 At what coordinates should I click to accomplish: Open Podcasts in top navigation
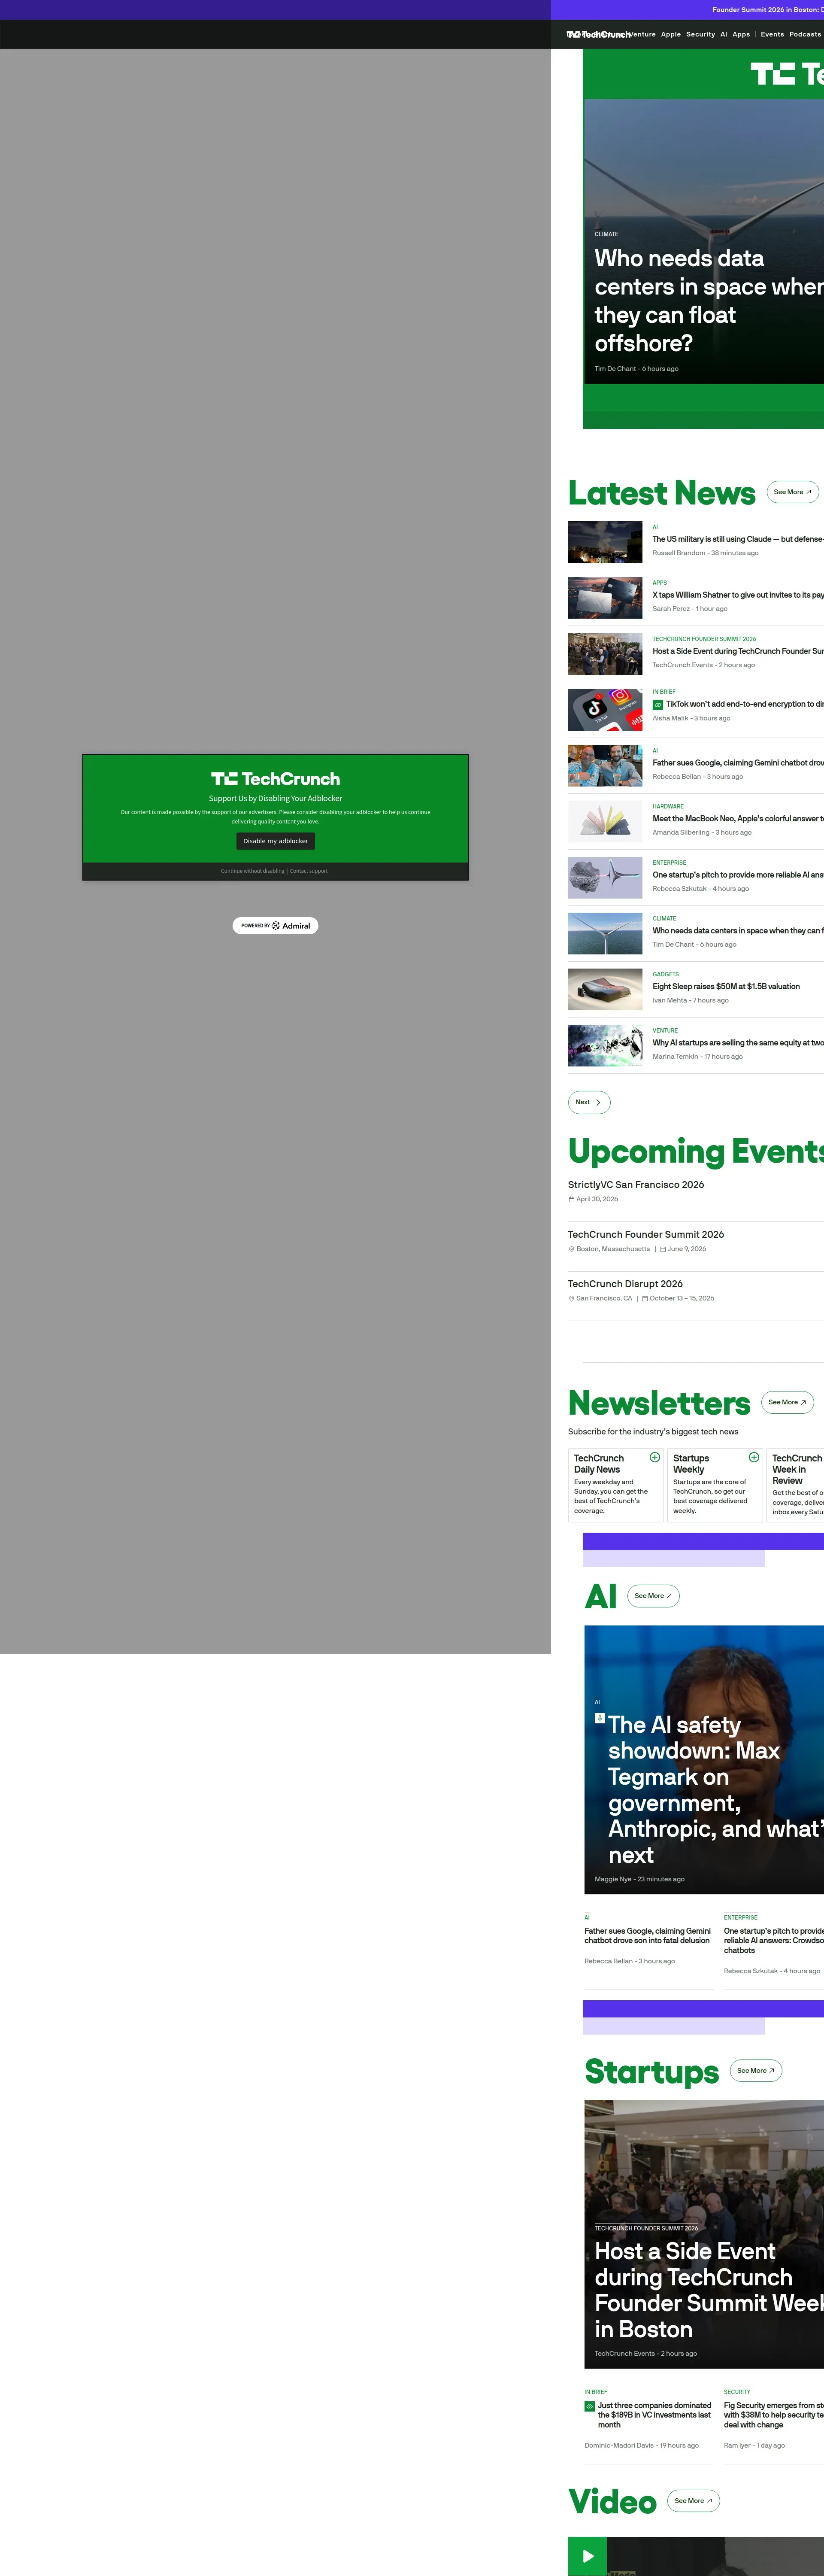coord(805,34)
